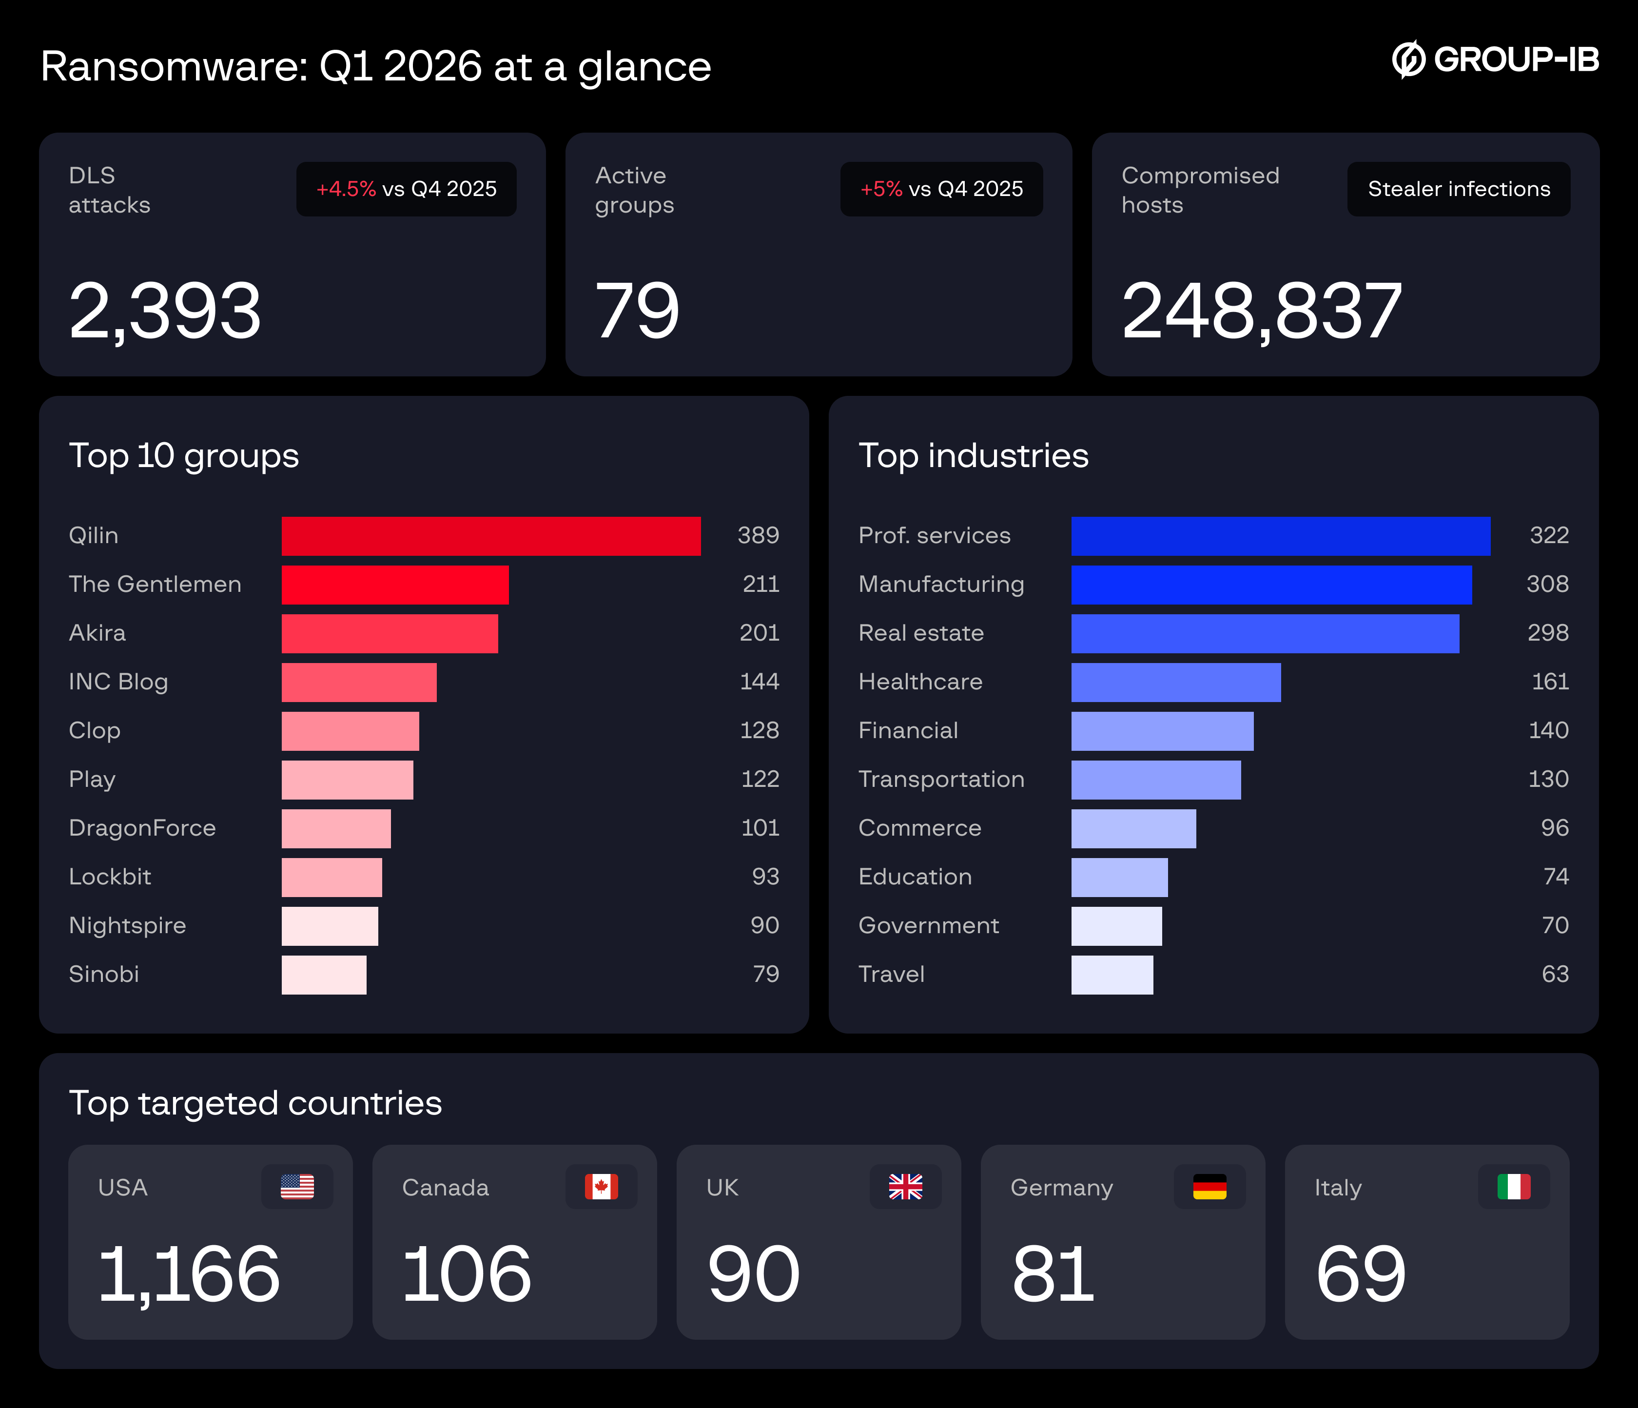Viewport: 1638px width, 1408px height.
Task: Click the 'Germany' country label
Action: click(1062, 1188)
